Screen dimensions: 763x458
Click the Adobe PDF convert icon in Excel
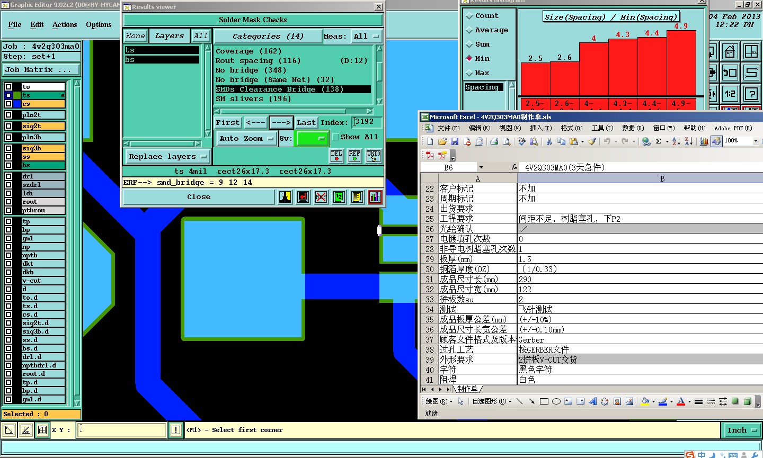click(430, 155)
